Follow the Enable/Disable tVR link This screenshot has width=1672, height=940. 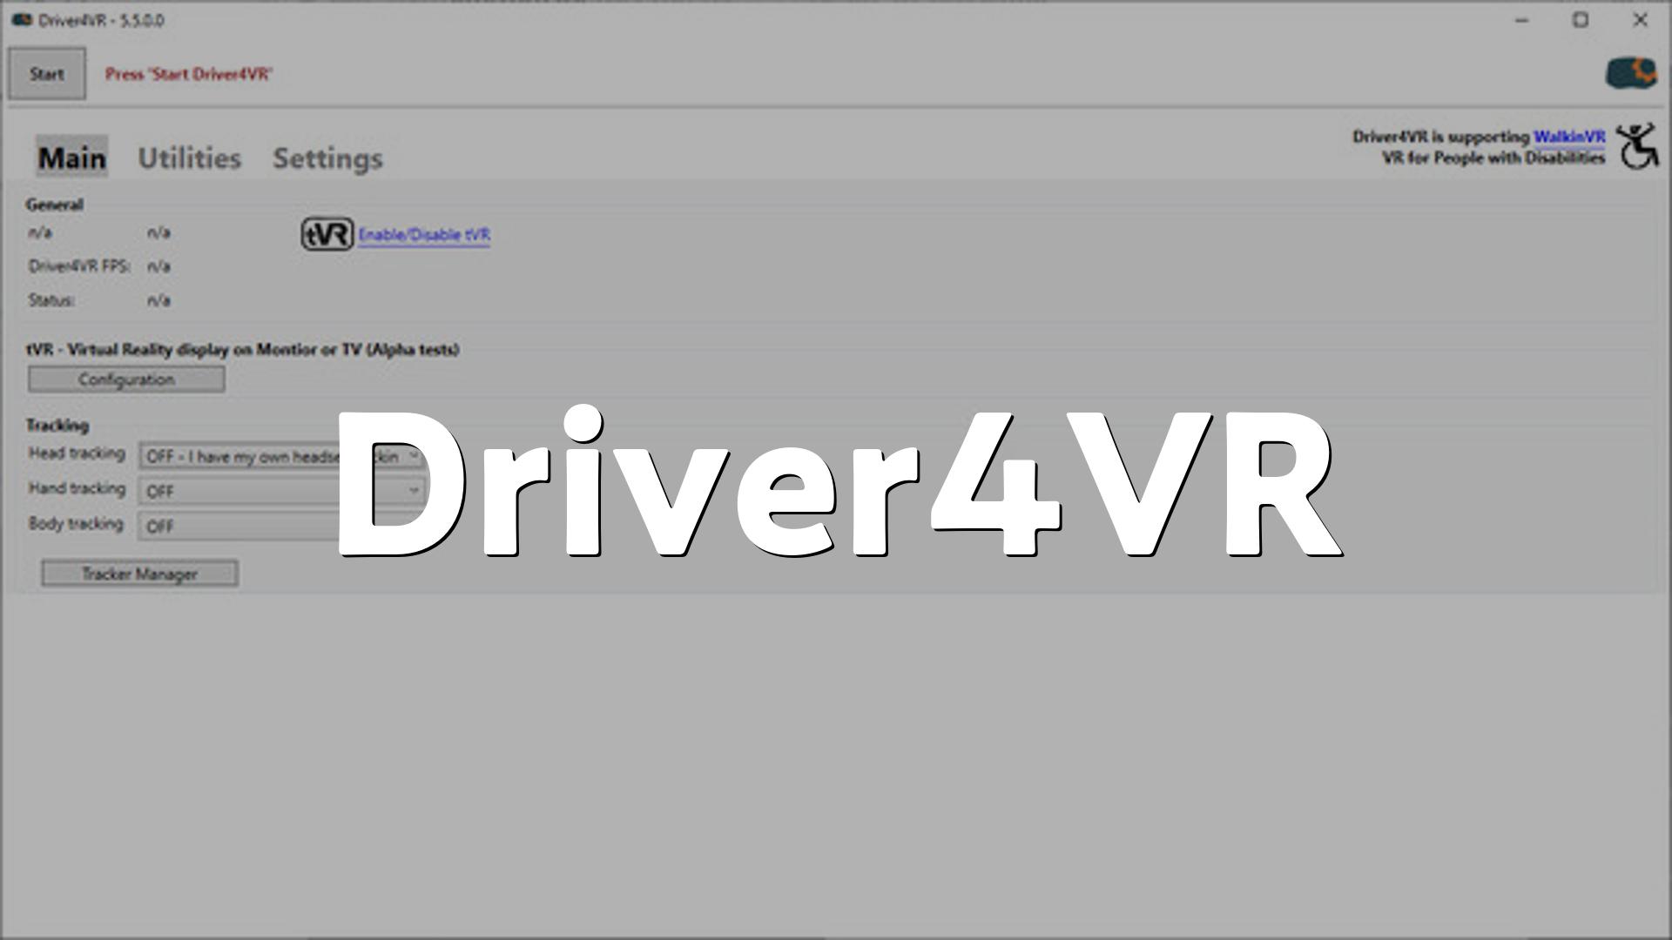pyautogui.click(x=424, y=235)
